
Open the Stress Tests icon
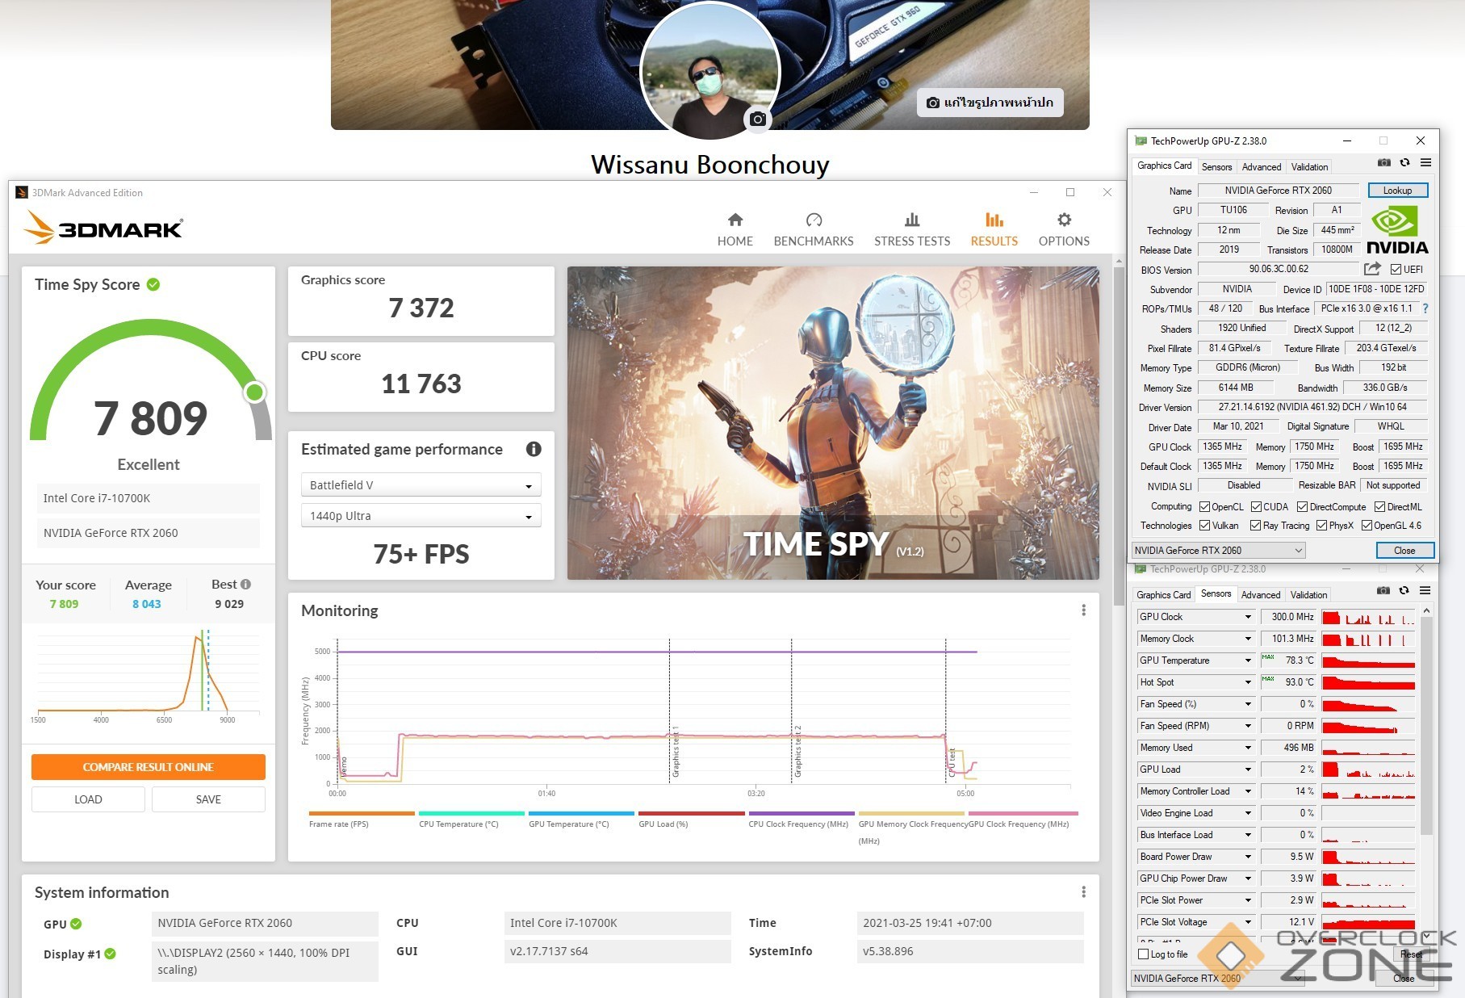pos(911,220)
